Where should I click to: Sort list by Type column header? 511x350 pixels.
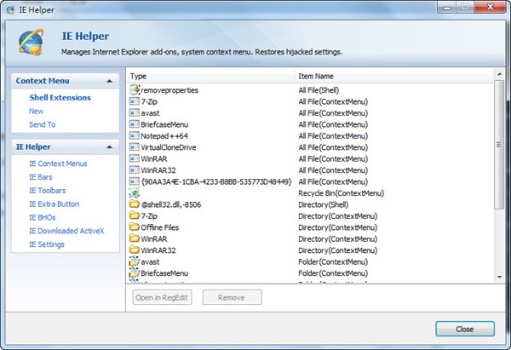click(210, 76)
